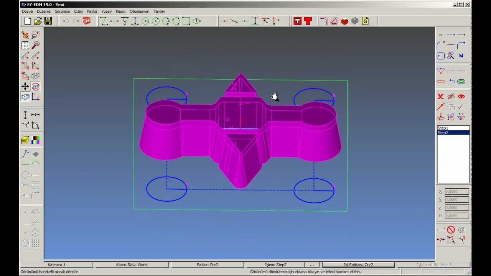
Task: Select the blue spline curve tool
Action: [25, 154]
